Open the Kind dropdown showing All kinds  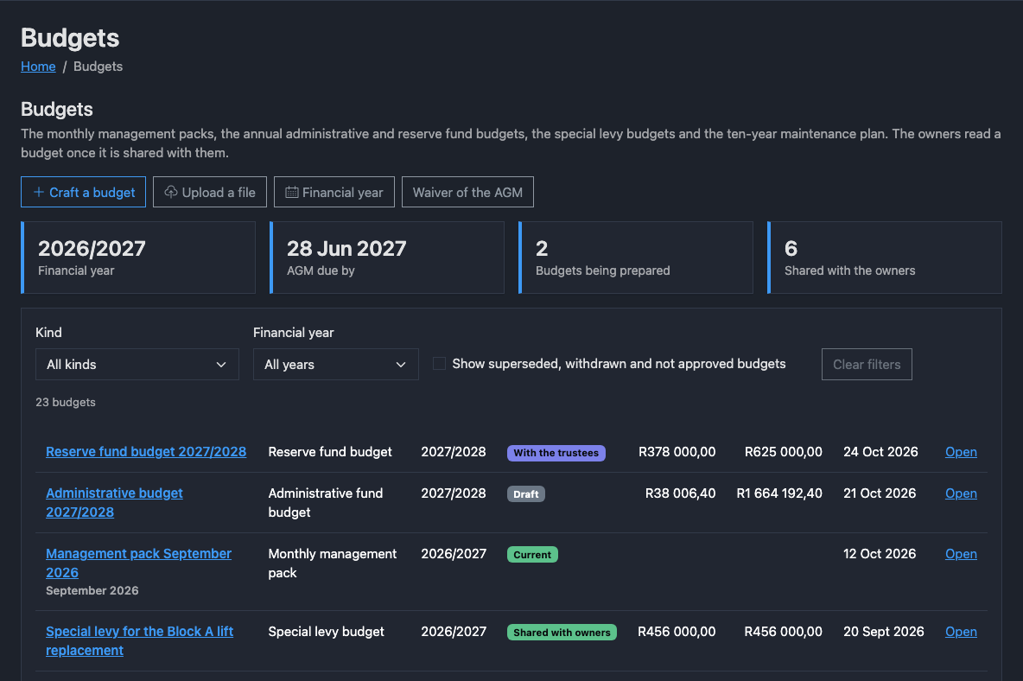tap(137, 364)
